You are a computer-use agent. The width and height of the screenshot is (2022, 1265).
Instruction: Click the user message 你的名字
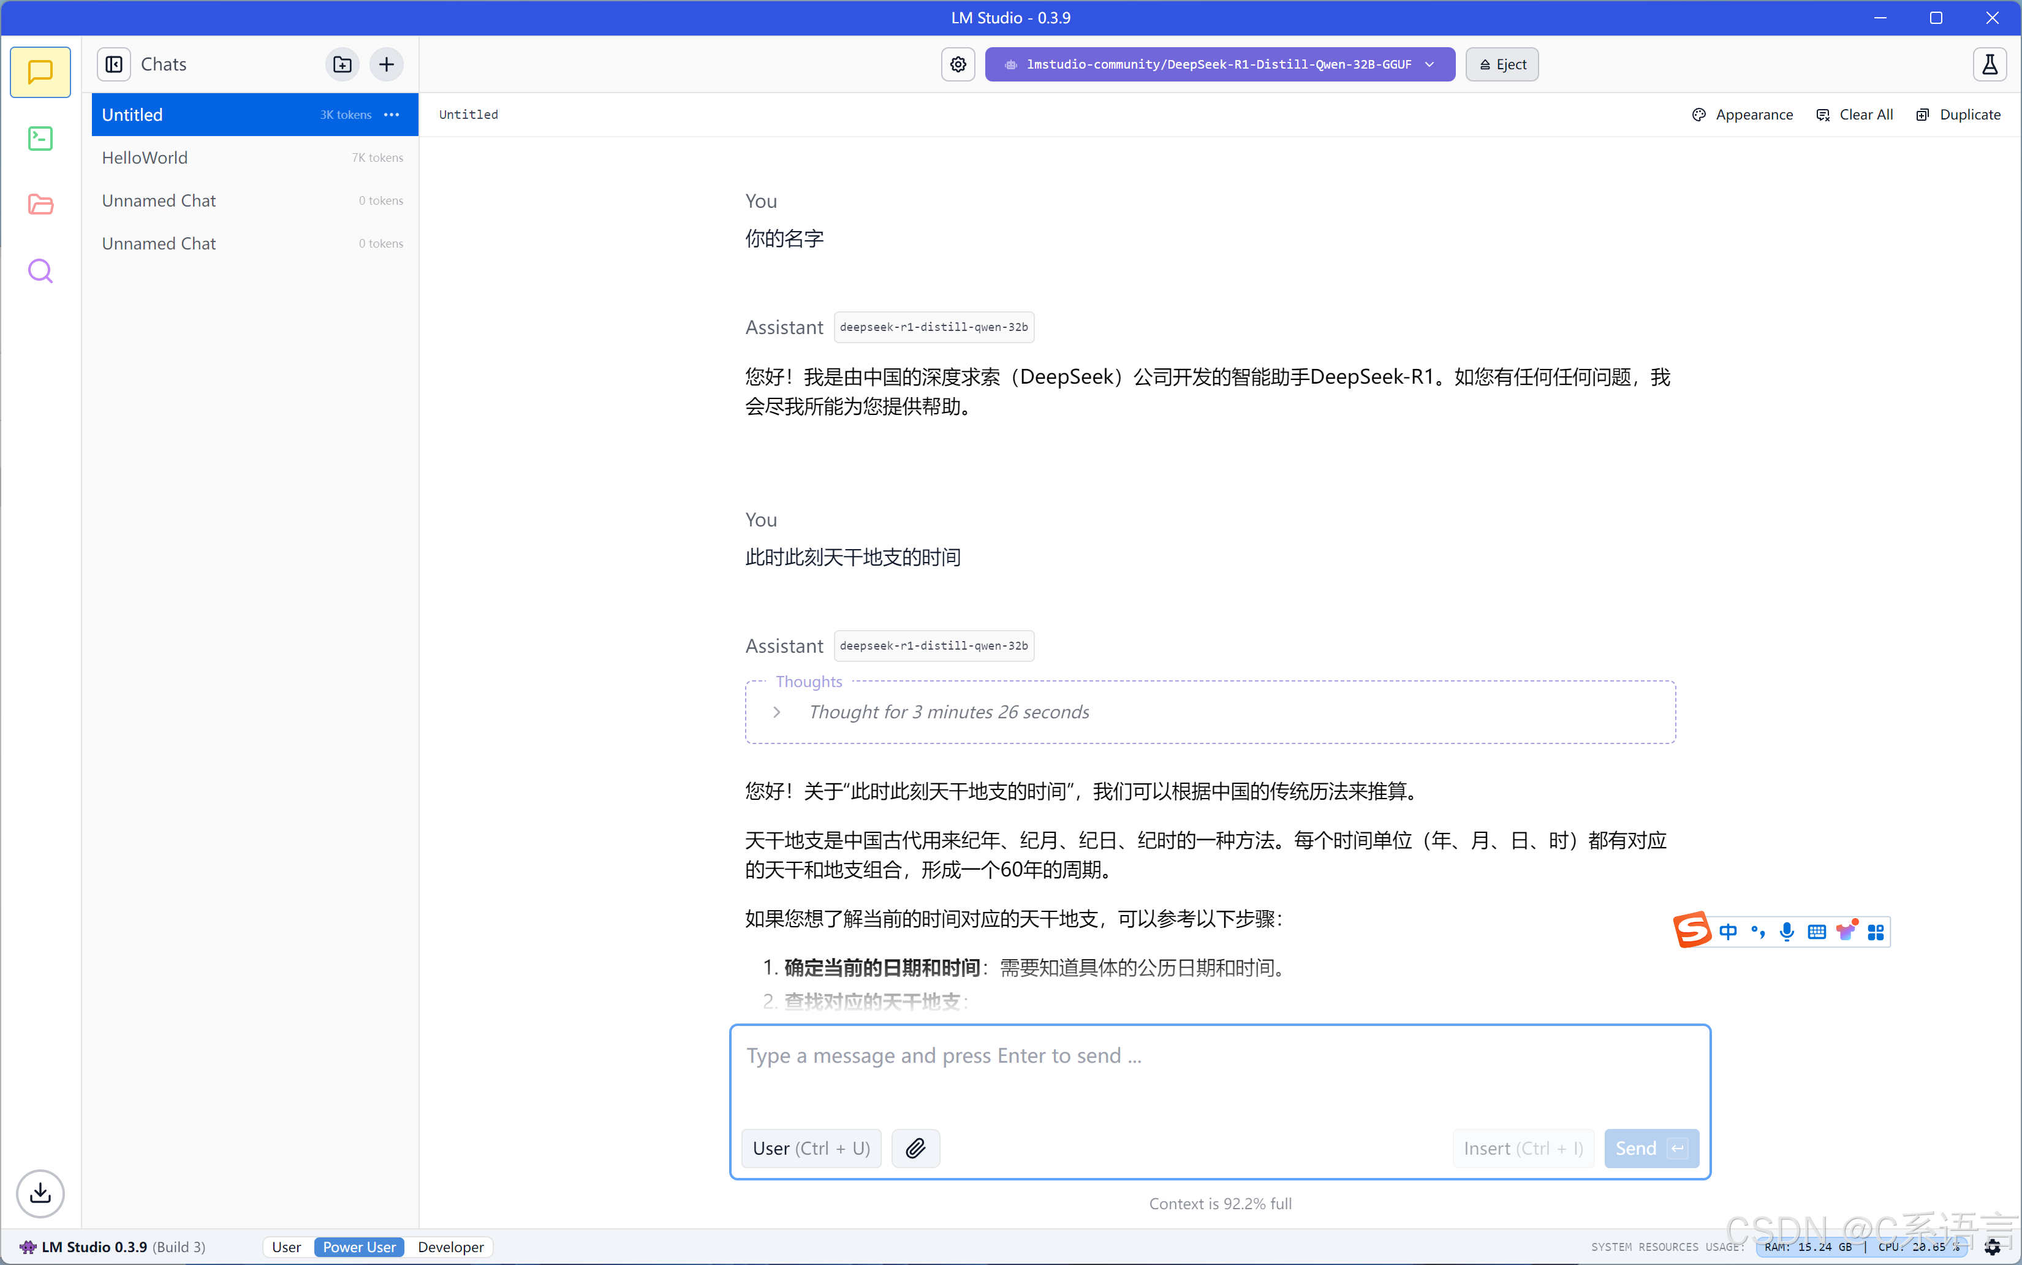coord(784,238)
